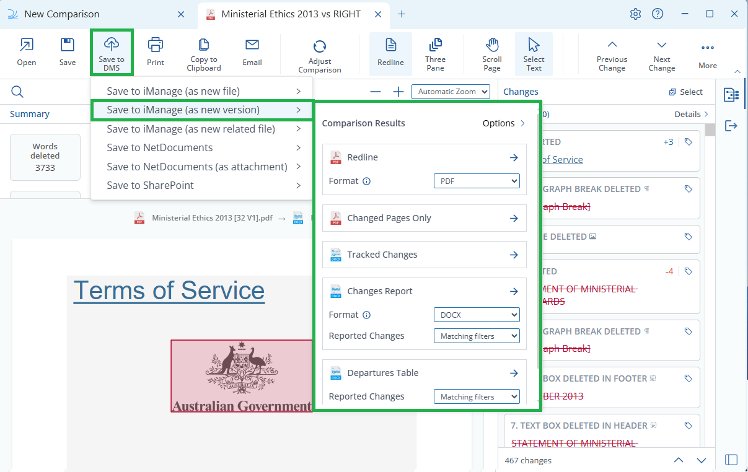Send comparison via Email icon

[252, 52]
